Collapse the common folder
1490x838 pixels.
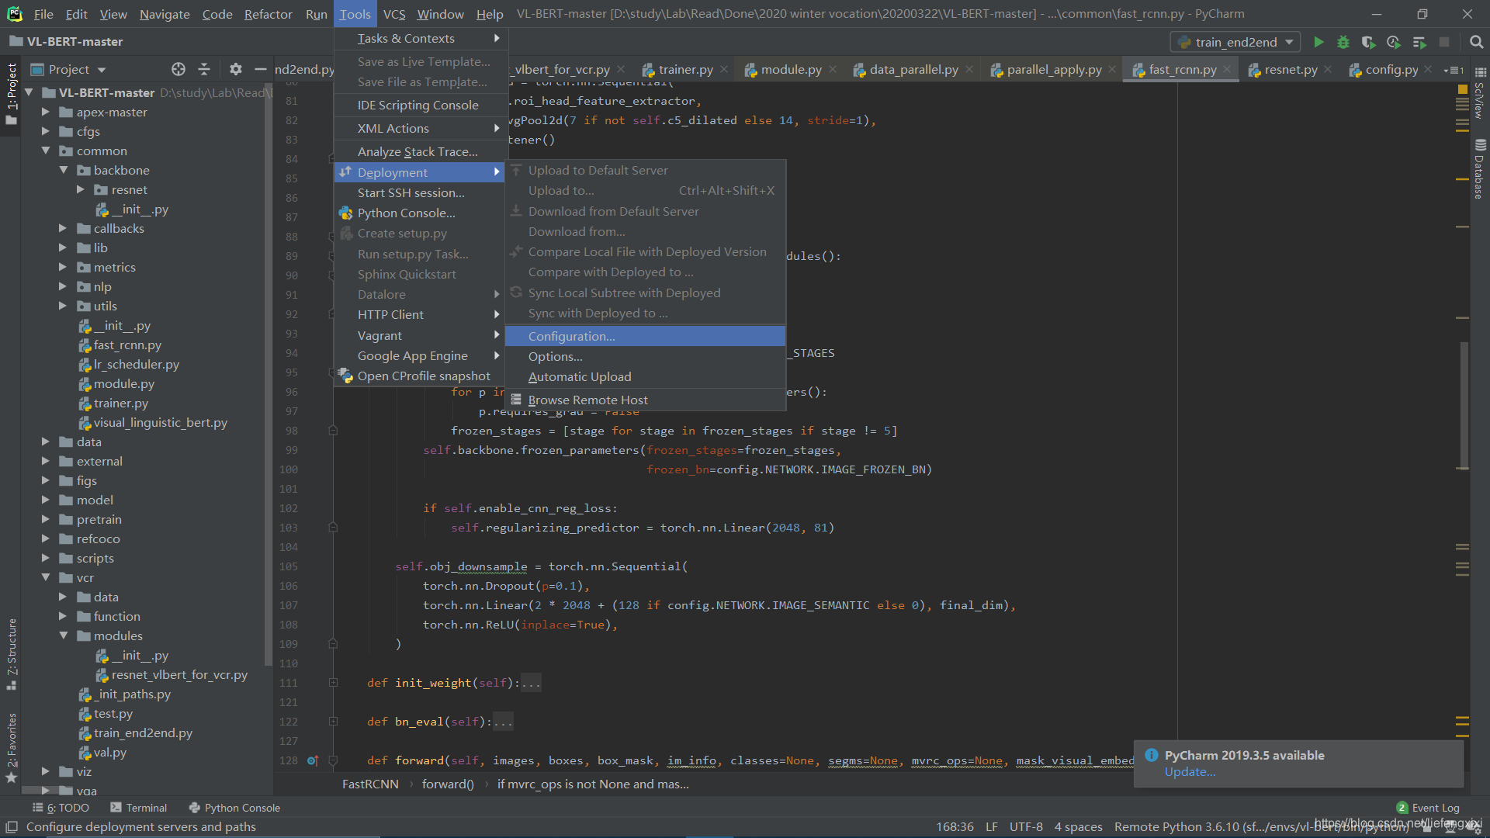tap(45, 151)
